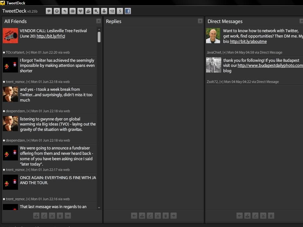This screenshot has width=303, height=227.
Task: Expand [+] on deependzen week break tweet
Action: coord(29,111)
